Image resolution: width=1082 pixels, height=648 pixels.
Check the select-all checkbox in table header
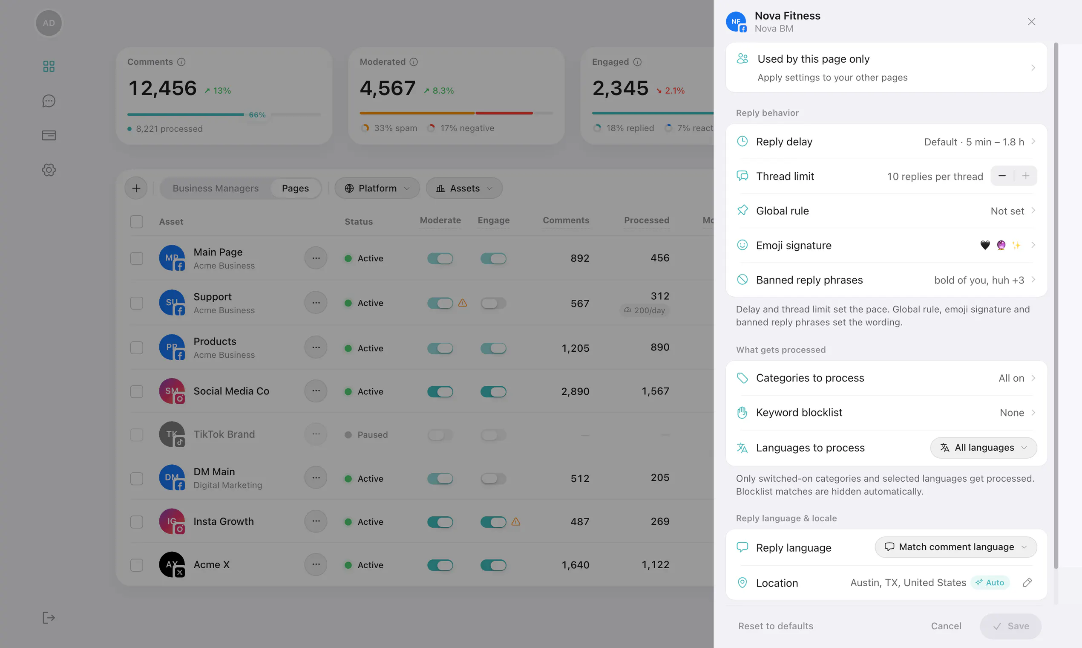pos(137,221)
